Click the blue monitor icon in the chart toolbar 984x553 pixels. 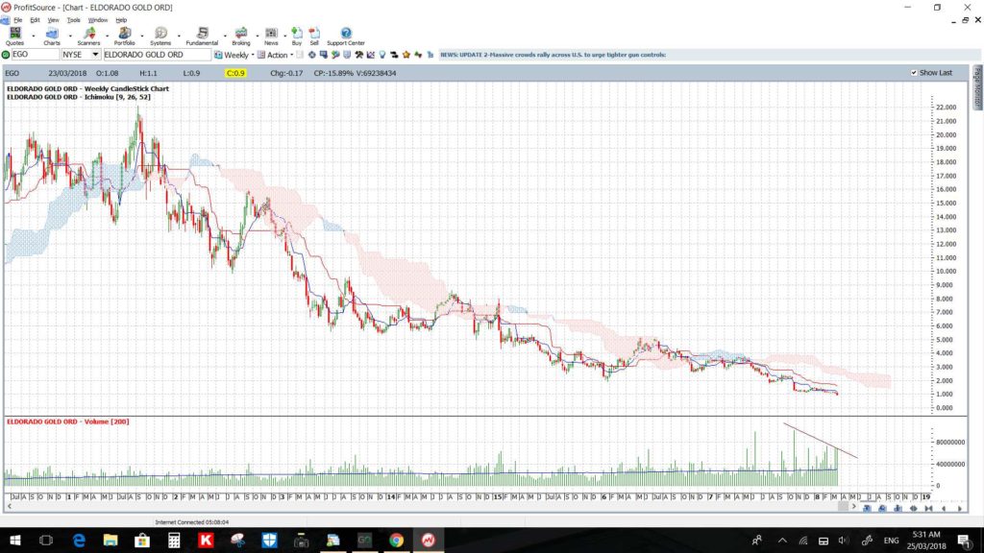click(323, 55)
